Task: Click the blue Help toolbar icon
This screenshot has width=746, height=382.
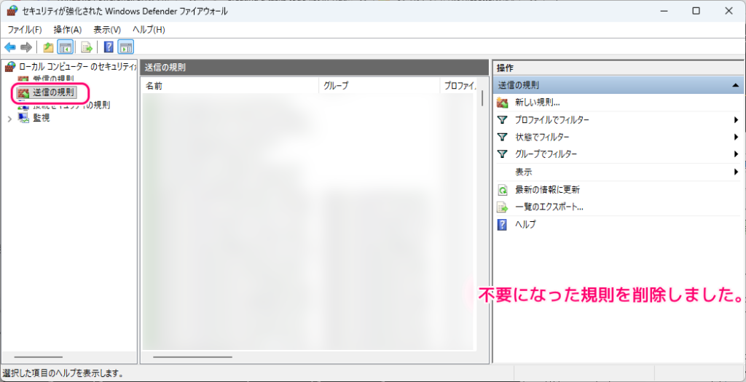Action: [x=109, y=47]
